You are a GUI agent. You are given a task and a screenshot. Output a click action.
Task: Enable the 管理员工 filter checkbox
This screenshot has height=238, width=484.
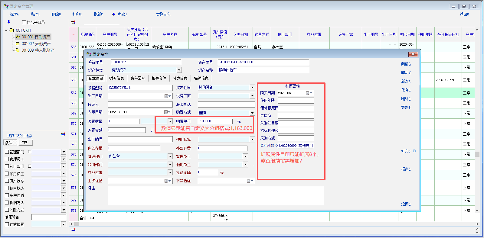pyautogui.click(x=7, y=159)
